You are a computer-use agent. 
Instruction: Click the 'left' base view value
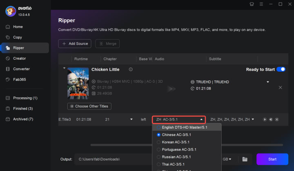[x=143, y=119]
